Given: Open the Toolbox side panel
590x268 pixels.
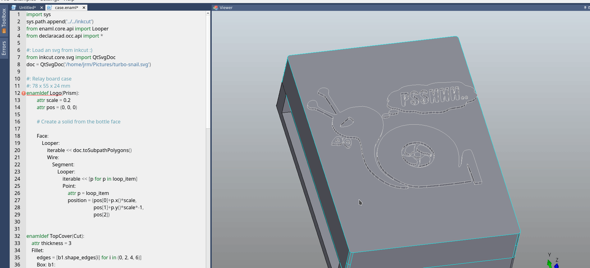Looking at the screenshot, I should [x=4, y=21].
